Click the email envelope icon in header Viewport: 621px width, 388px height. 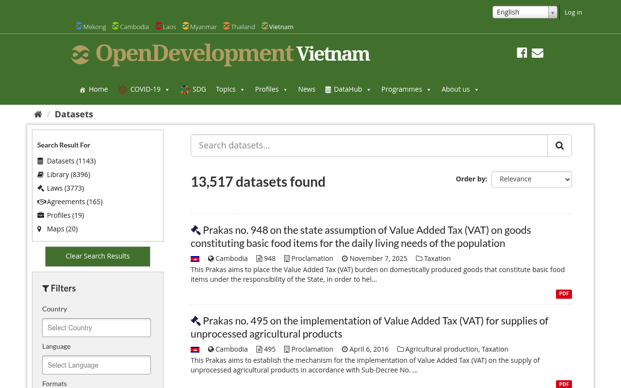coord(538,53)
